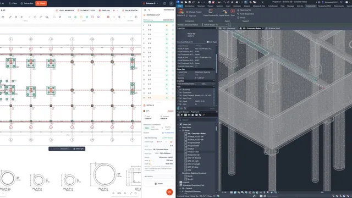Check the A-Export Detail view box
352x198 pixels.
point(186,142)
